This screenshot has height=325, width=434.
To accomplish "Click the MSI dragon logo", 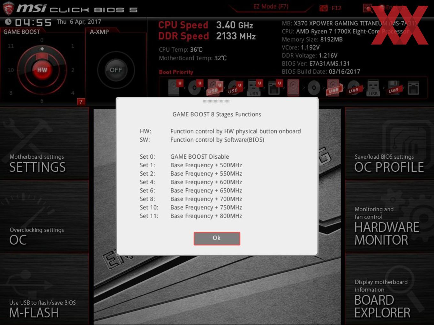I will pyautogui.click(x=8, y=8).
